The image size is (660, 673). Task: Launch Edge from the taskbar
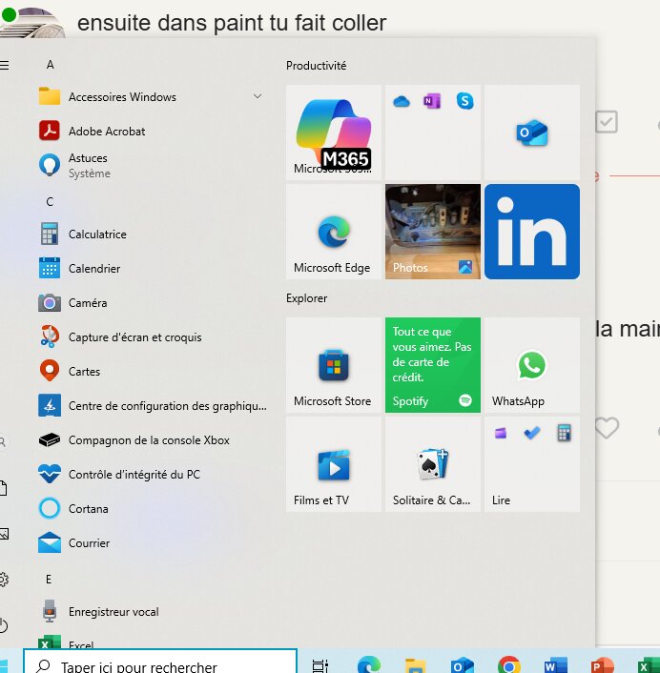pos(369,664)
